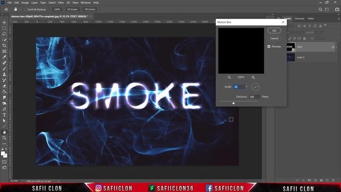Select the Frame tool
Image resolution: width=341 pixels, height=192 pixels.
(4, 51)
